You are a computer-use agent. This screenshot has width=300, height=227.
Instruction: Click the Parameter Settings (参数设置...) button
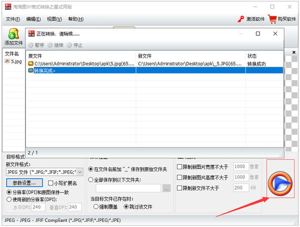coord(24,183)
